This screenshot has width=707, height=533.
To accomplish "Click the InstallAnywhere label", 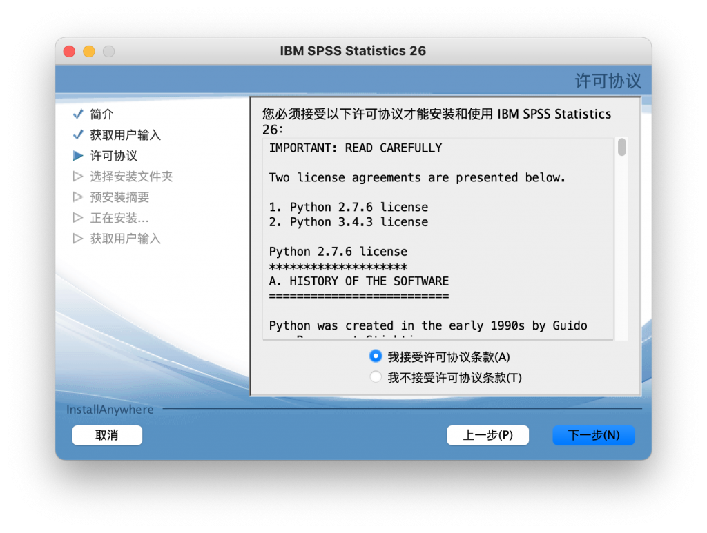I will (110, 409).
